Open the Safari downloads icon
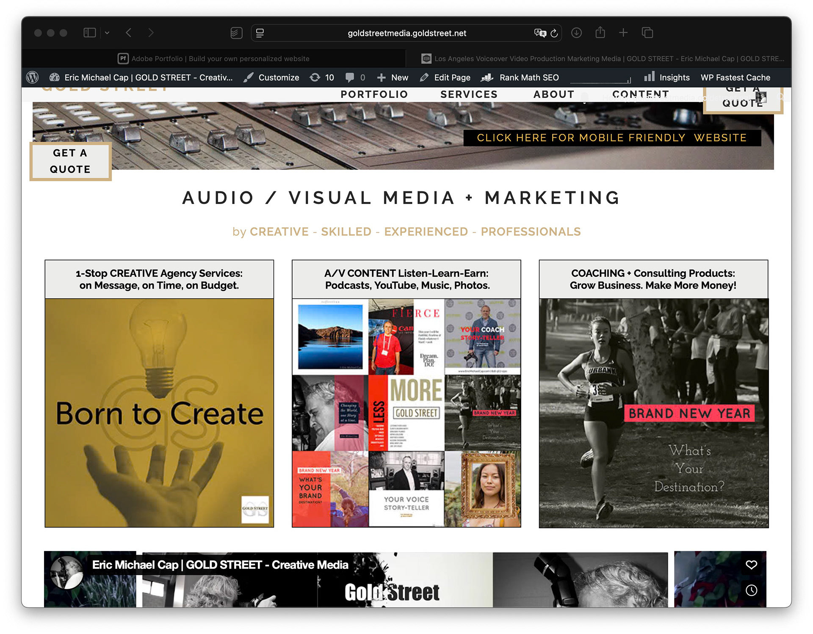813x634 pixels. (576, 33)
